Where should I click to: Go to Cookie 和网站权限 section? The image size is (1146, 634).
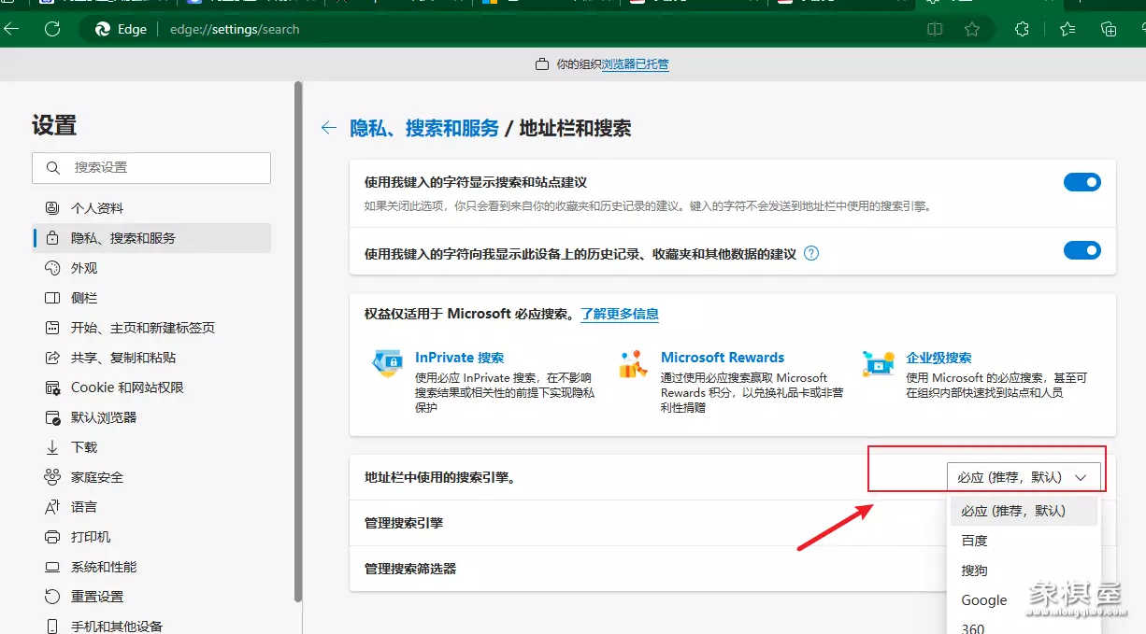pos(127,387)
